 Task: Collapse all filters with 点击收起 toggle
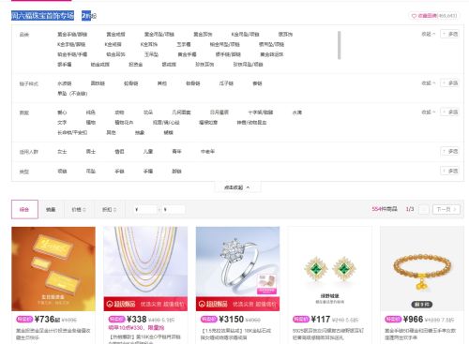(x=237, y=187)
